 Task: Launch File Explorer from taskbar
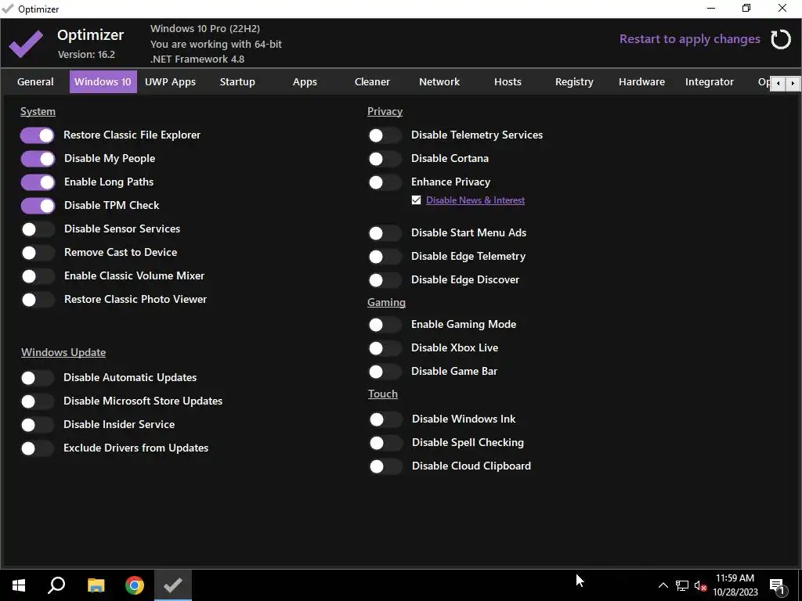tap(96, 585)
